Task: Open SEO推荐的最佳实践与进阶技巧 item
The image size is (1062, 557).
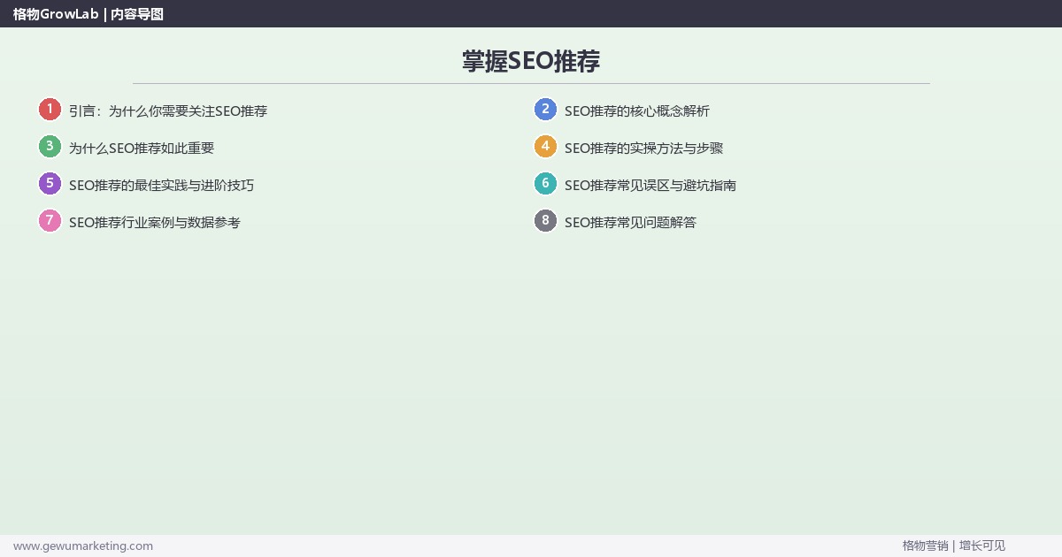Action: coord(161,186)
